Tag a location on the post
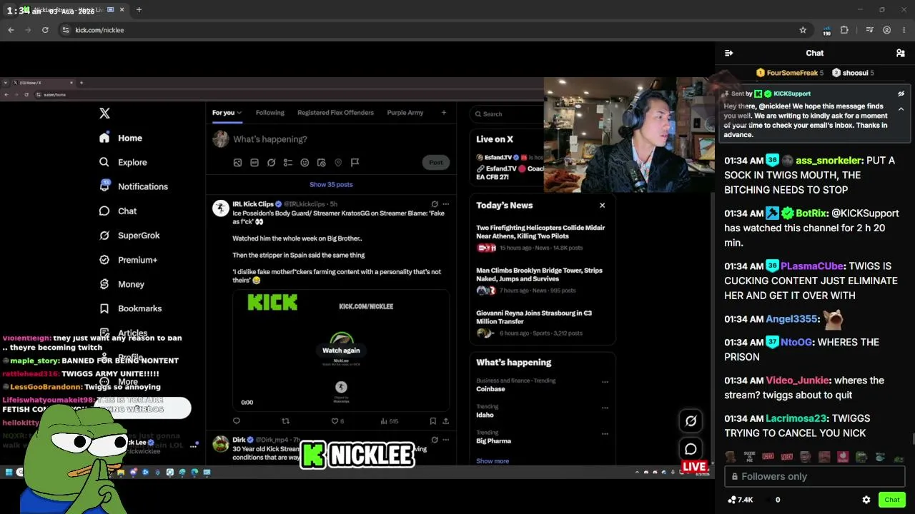915x514 pixels. 338,163
